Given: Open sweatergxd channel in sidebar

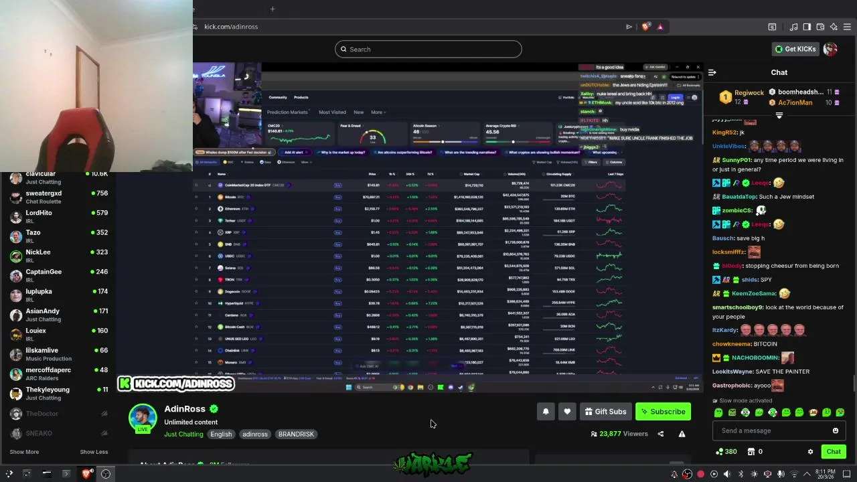Looking at the screenshot, I should (59, 197).
